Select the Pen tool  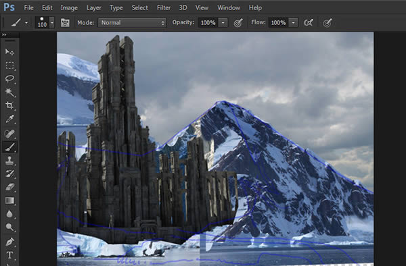point(9,242)
